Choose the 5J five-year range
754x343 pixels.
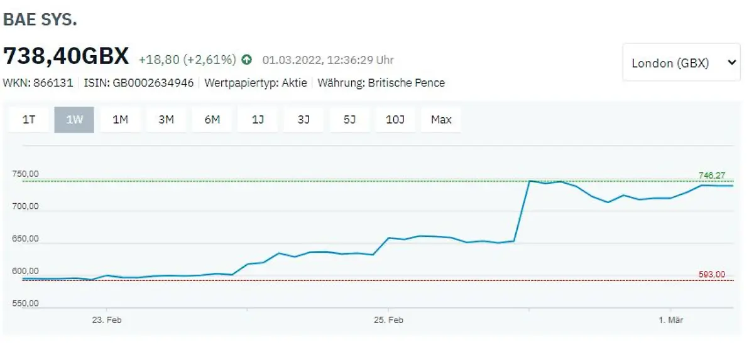(349, 120)
